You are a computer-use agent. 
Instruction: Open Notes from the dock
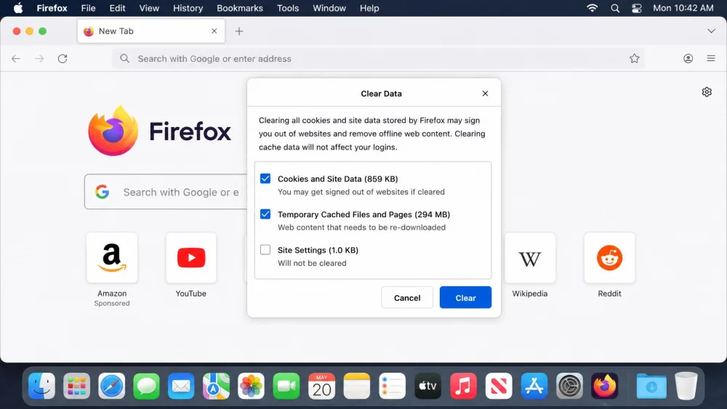pyautogui.click(x=356, y=385)
